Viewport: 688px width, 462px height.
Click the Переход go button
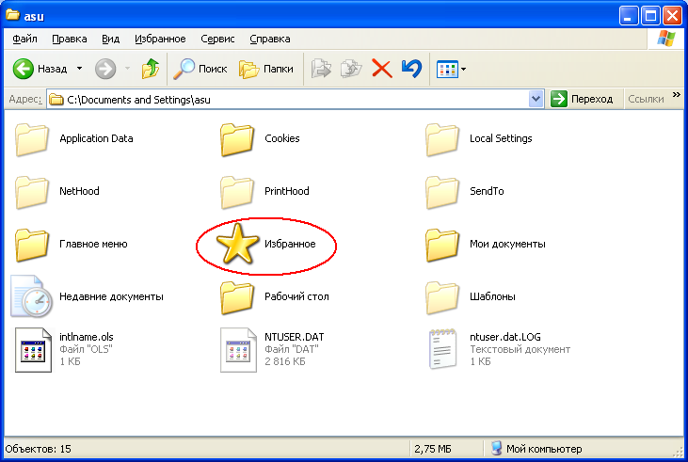tap(582, 99)
